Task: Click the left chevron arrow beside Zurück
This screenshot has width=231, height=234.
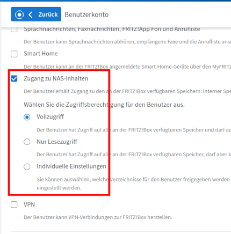Action: (x=31, y=14)
